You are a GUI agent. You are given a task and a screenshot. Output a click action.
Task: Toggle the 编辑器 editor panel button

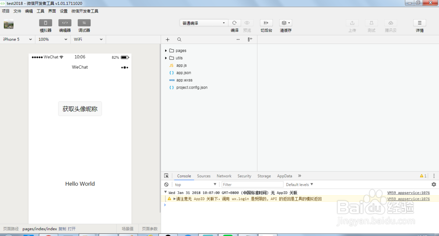65,23
